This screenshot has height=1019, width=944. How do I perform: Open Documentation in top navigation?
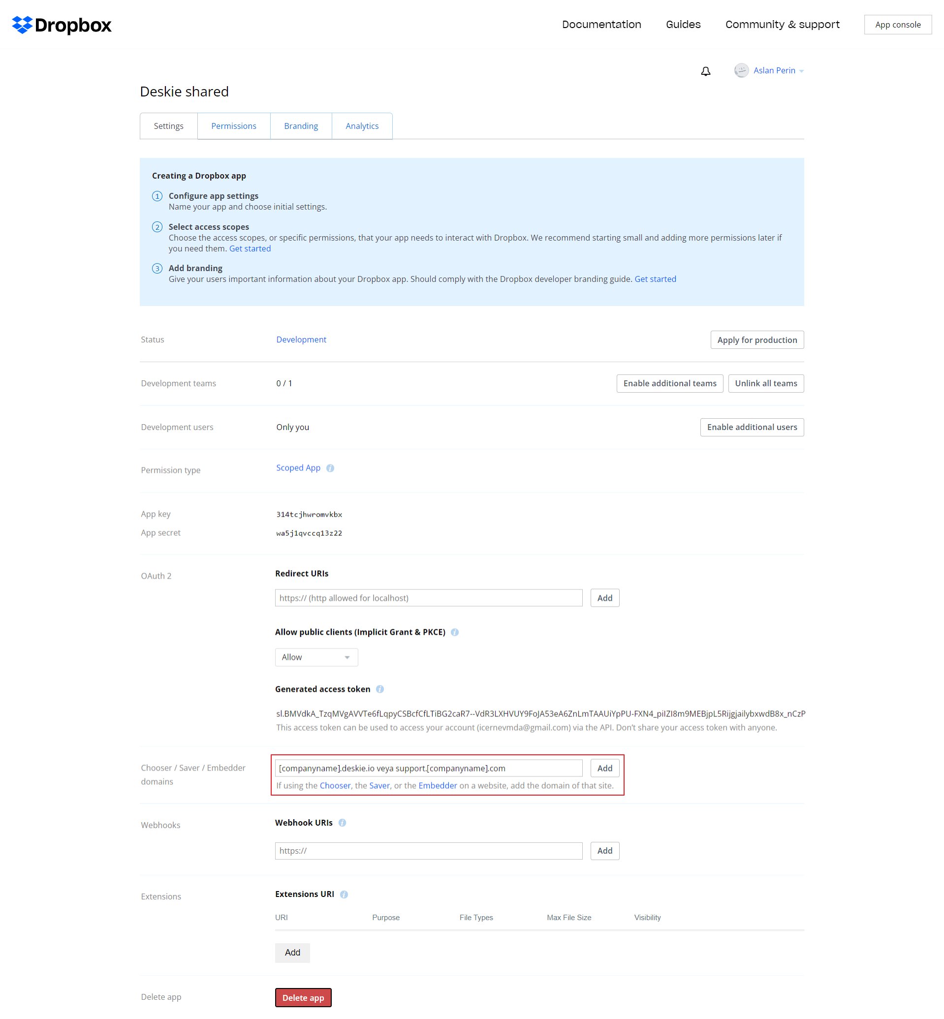(601, 25)
